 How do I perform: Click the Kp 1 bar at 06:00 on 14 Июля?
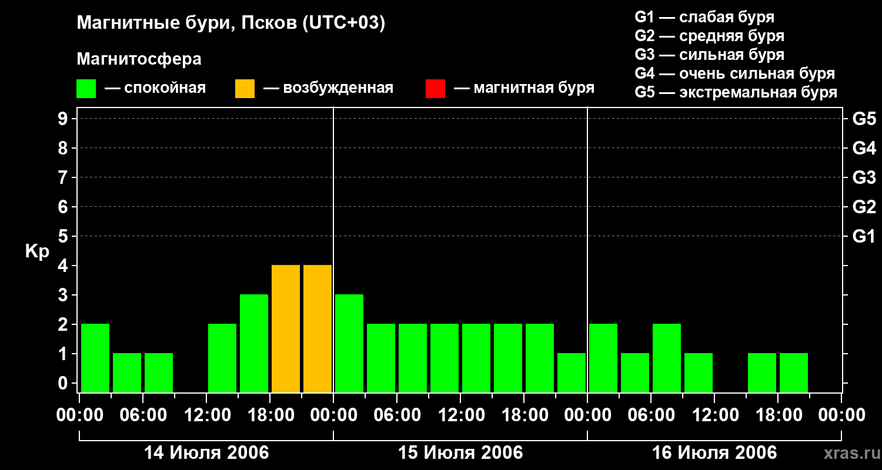tap(159, 372)
